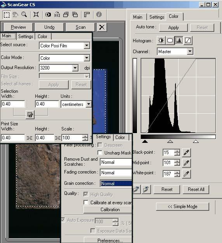Select Color tab in Main overlay panel
222x243 pixels.
click(42, 36)
